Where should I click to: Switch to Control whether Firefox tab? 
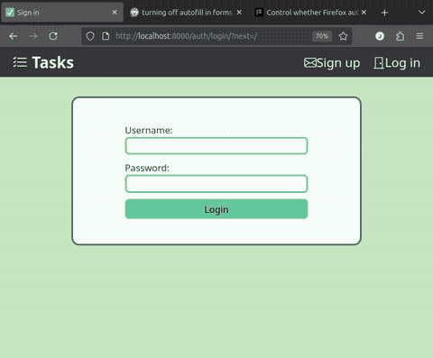[311, 13]
